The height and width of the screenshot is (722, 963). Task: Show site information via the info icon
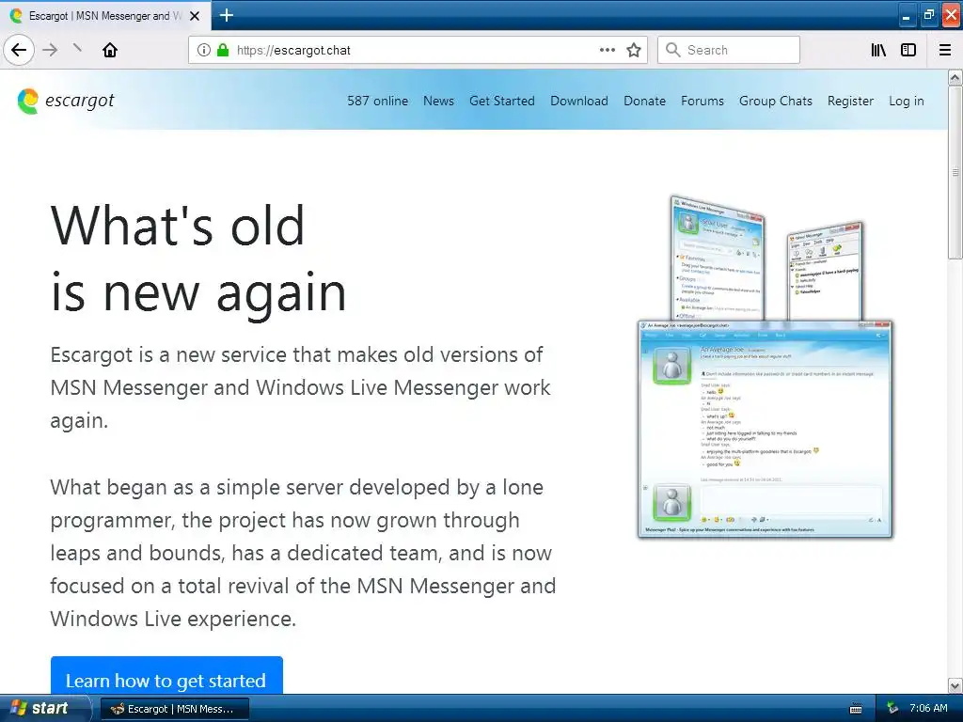pos(204,50)
